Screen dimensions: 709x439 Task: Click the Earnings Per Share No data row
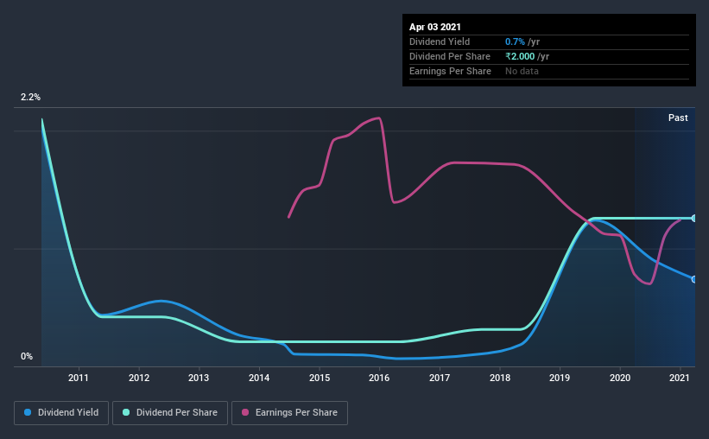tap(549, 71)
